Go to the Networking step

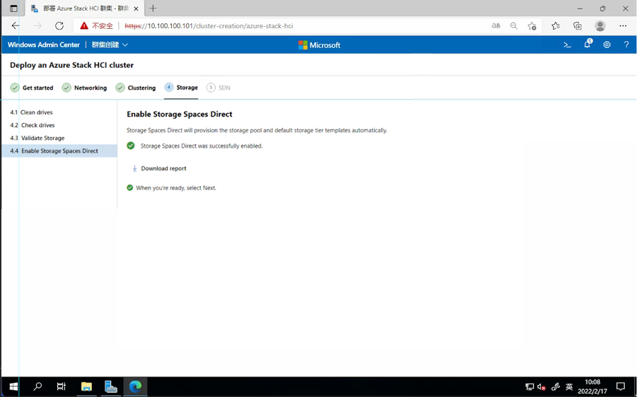pyautogui.click(x=84, y=88)
